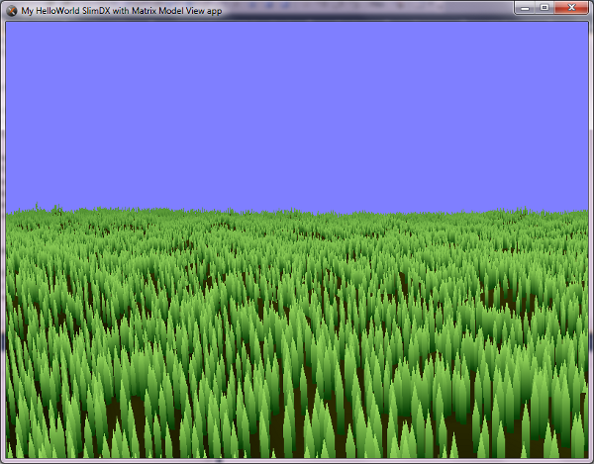Click the app icon in title bar
594x464 pixels.
click(12, 11)
